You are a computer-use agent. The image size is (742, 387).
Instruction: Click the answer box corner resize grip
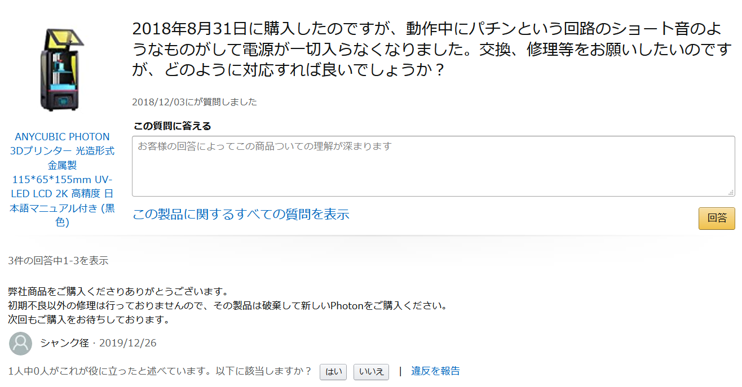(x=731, y=192)
